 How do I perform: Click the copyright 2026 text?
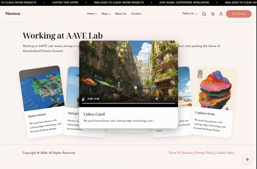coord(49,153)
